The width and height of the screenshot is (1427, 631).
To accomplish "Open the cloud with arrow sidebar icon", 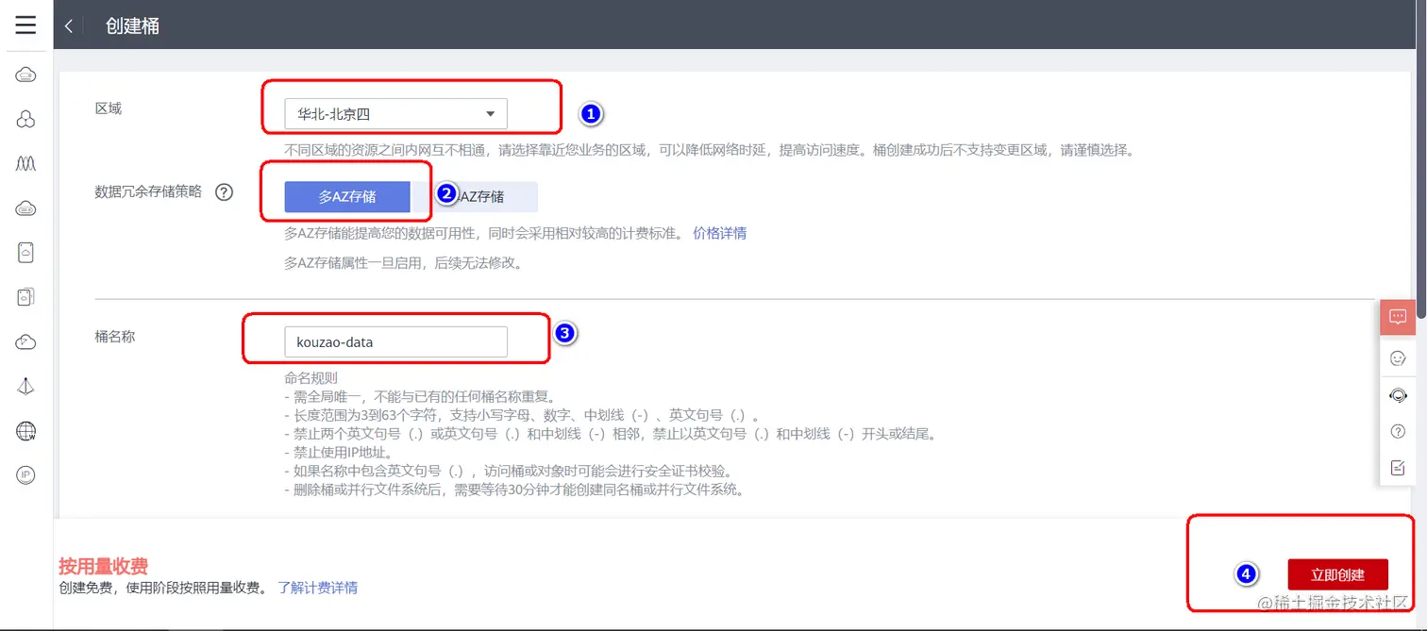I will 26,341.
